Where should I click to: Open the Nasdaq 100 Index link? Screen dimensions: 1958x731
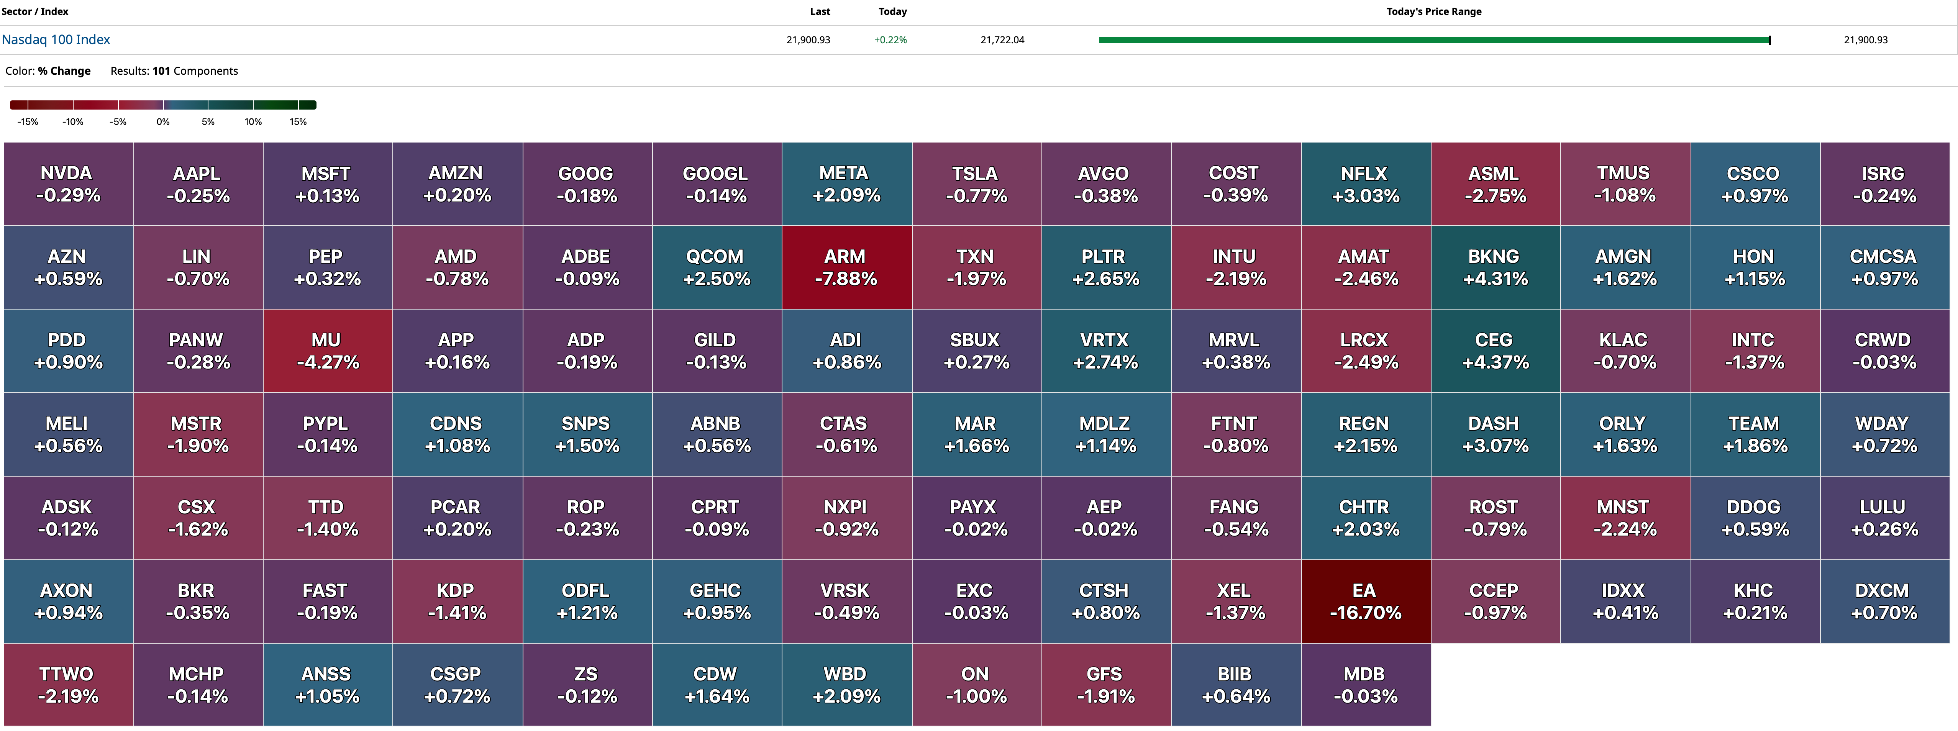pyautogui.click(x=56, y=39)
